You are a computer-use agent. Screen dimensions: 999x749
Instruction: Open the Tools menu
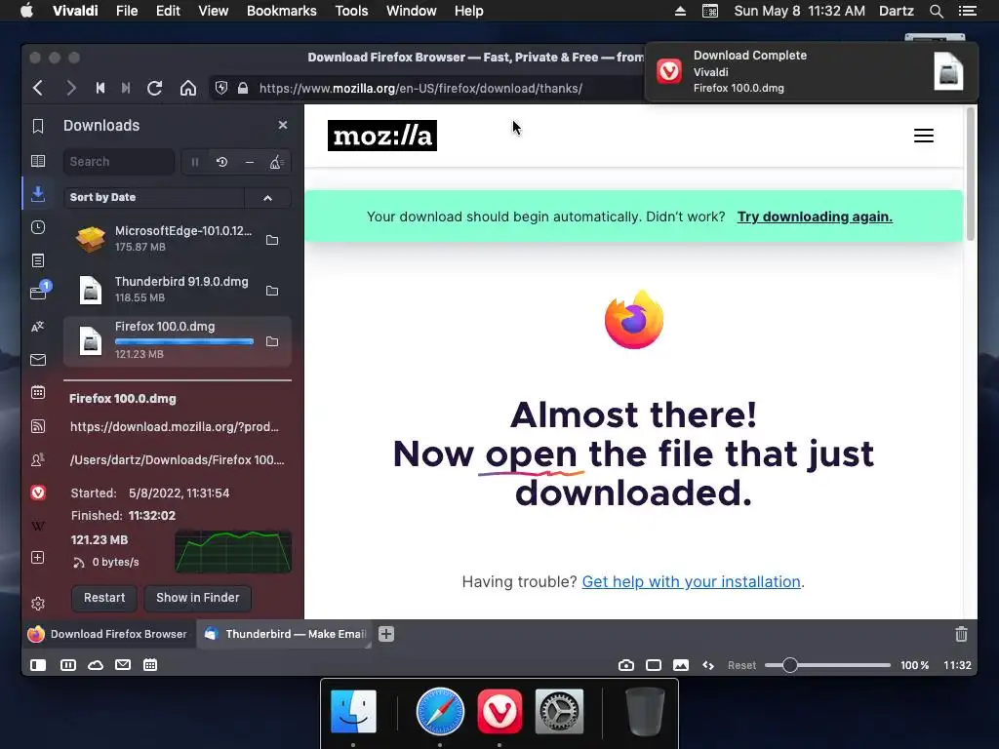coord(351,11)
